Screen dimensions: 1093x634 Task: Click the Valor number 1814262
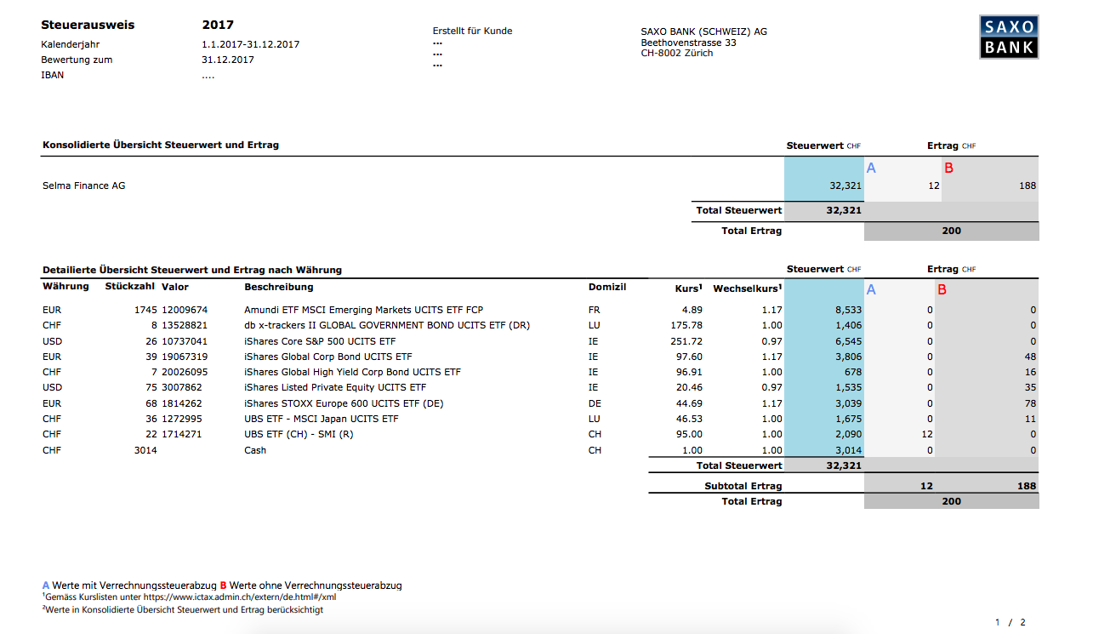(182, 403)
